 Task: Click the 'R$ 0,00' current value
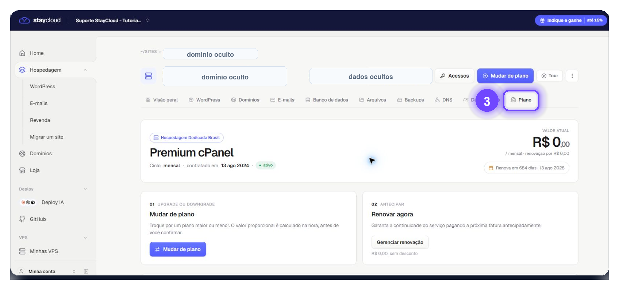click(551, 142)
